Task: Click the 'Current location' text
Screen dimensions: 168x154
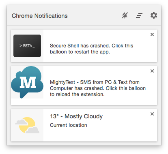Action: point(69,125)
